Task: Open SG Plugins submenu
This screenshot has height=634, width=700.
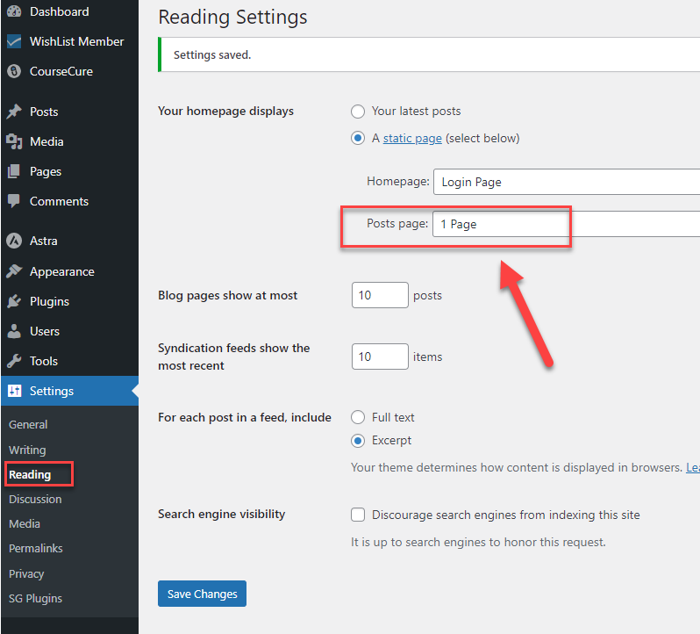Action: (x=35, y=598)
